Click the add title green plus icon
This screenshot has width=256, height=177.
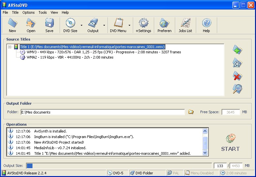coord(237,50)
